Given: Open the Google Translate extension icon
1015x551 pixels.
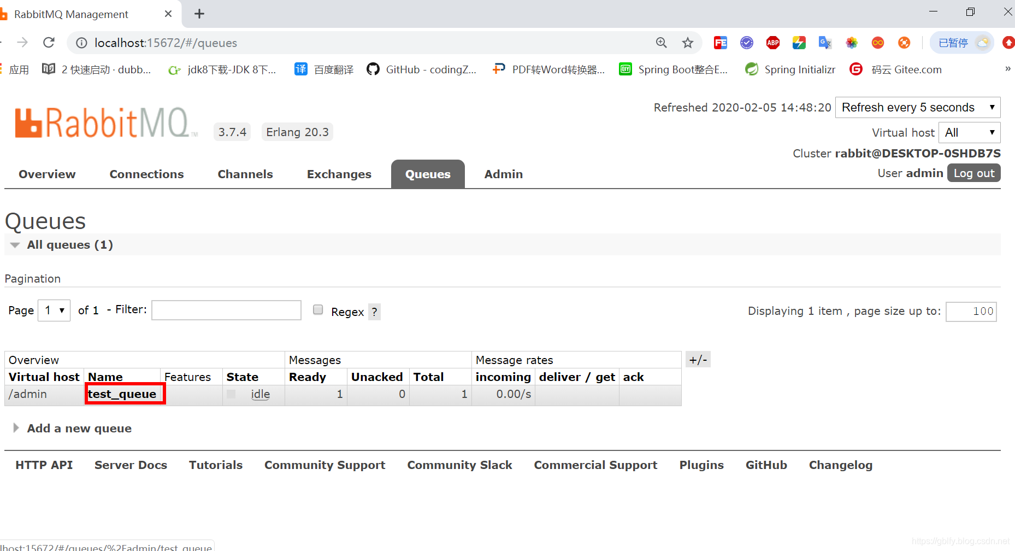Looking at the screenshot, I should (825, 43).
